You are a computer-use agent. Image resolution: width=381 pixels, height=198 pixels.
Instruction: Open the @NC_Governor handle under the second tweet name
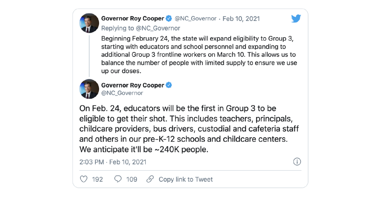(122, 93)
